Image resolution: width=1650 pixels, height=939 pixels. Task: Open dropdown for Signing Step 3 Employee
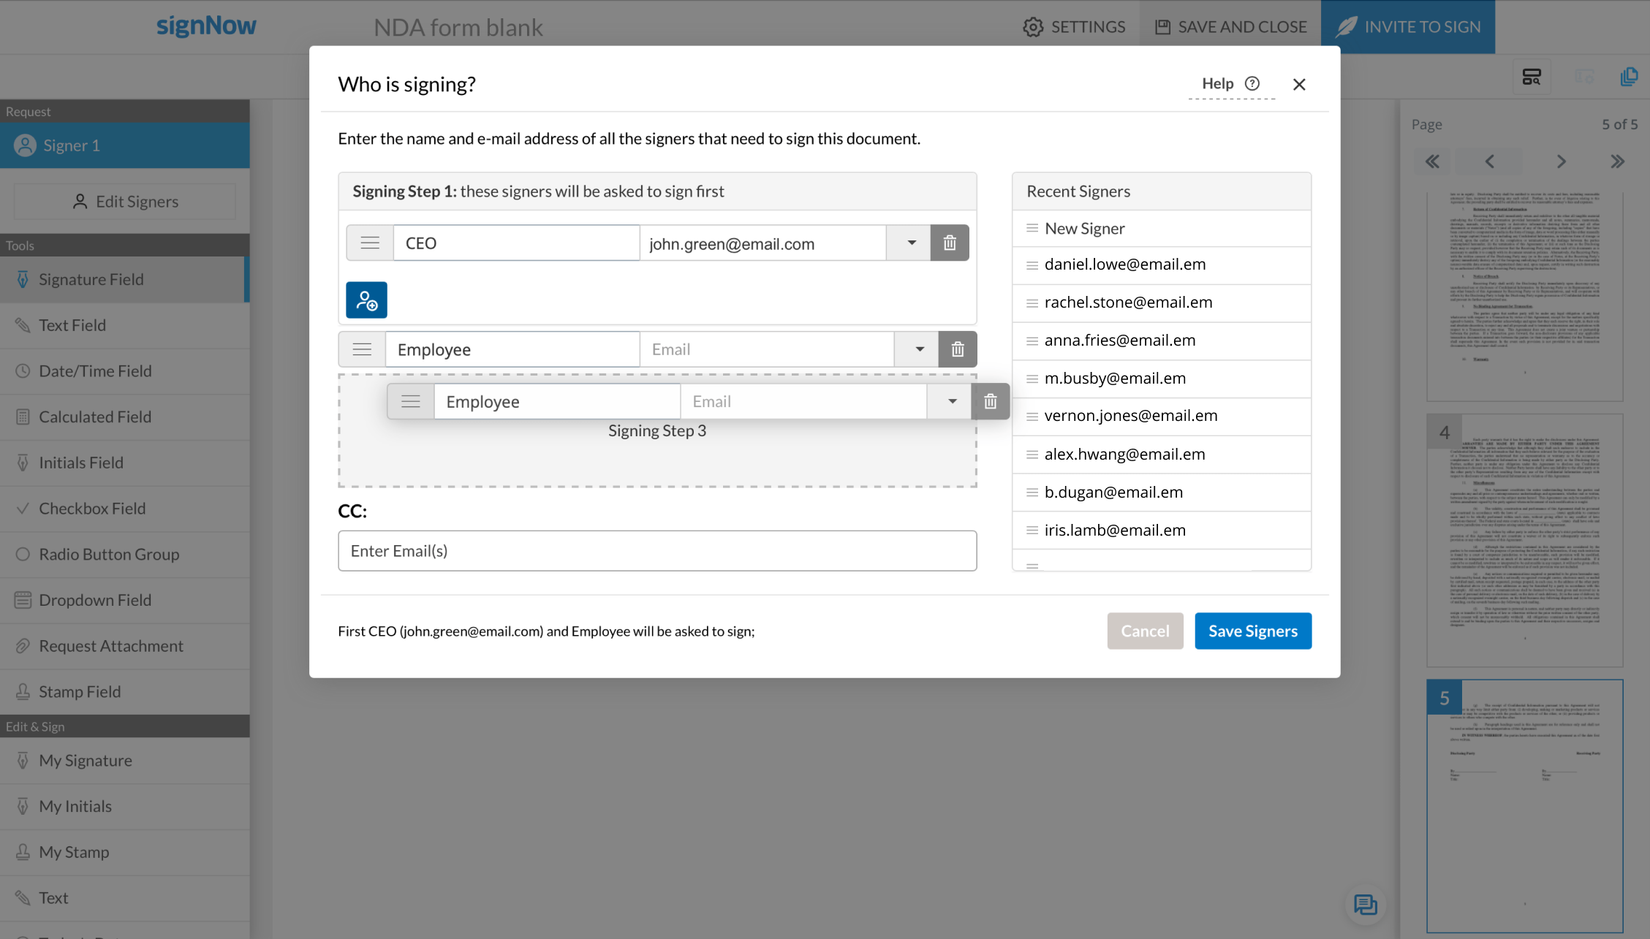pos(951,401)
